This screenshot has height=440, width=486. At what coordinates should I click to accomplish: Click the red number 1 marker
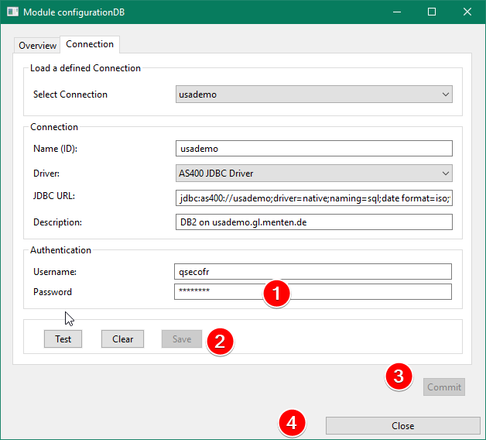[277, 293]
